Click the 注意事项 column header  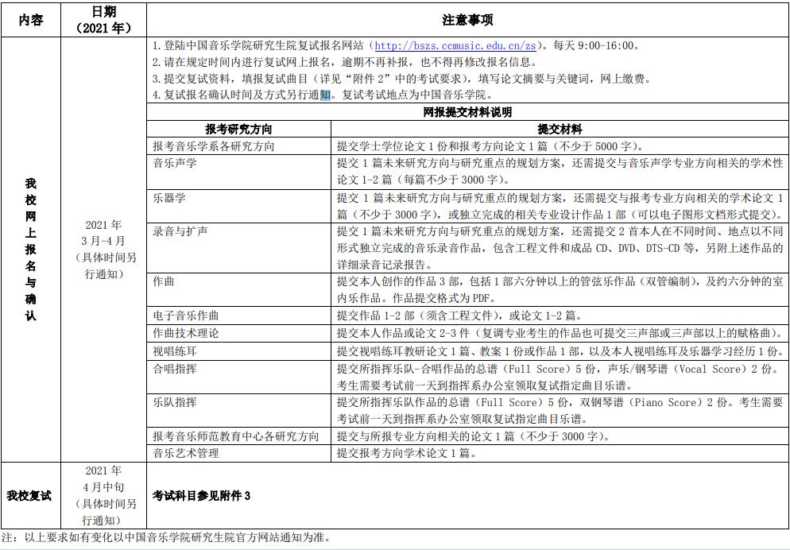click(x=467, y=20)
